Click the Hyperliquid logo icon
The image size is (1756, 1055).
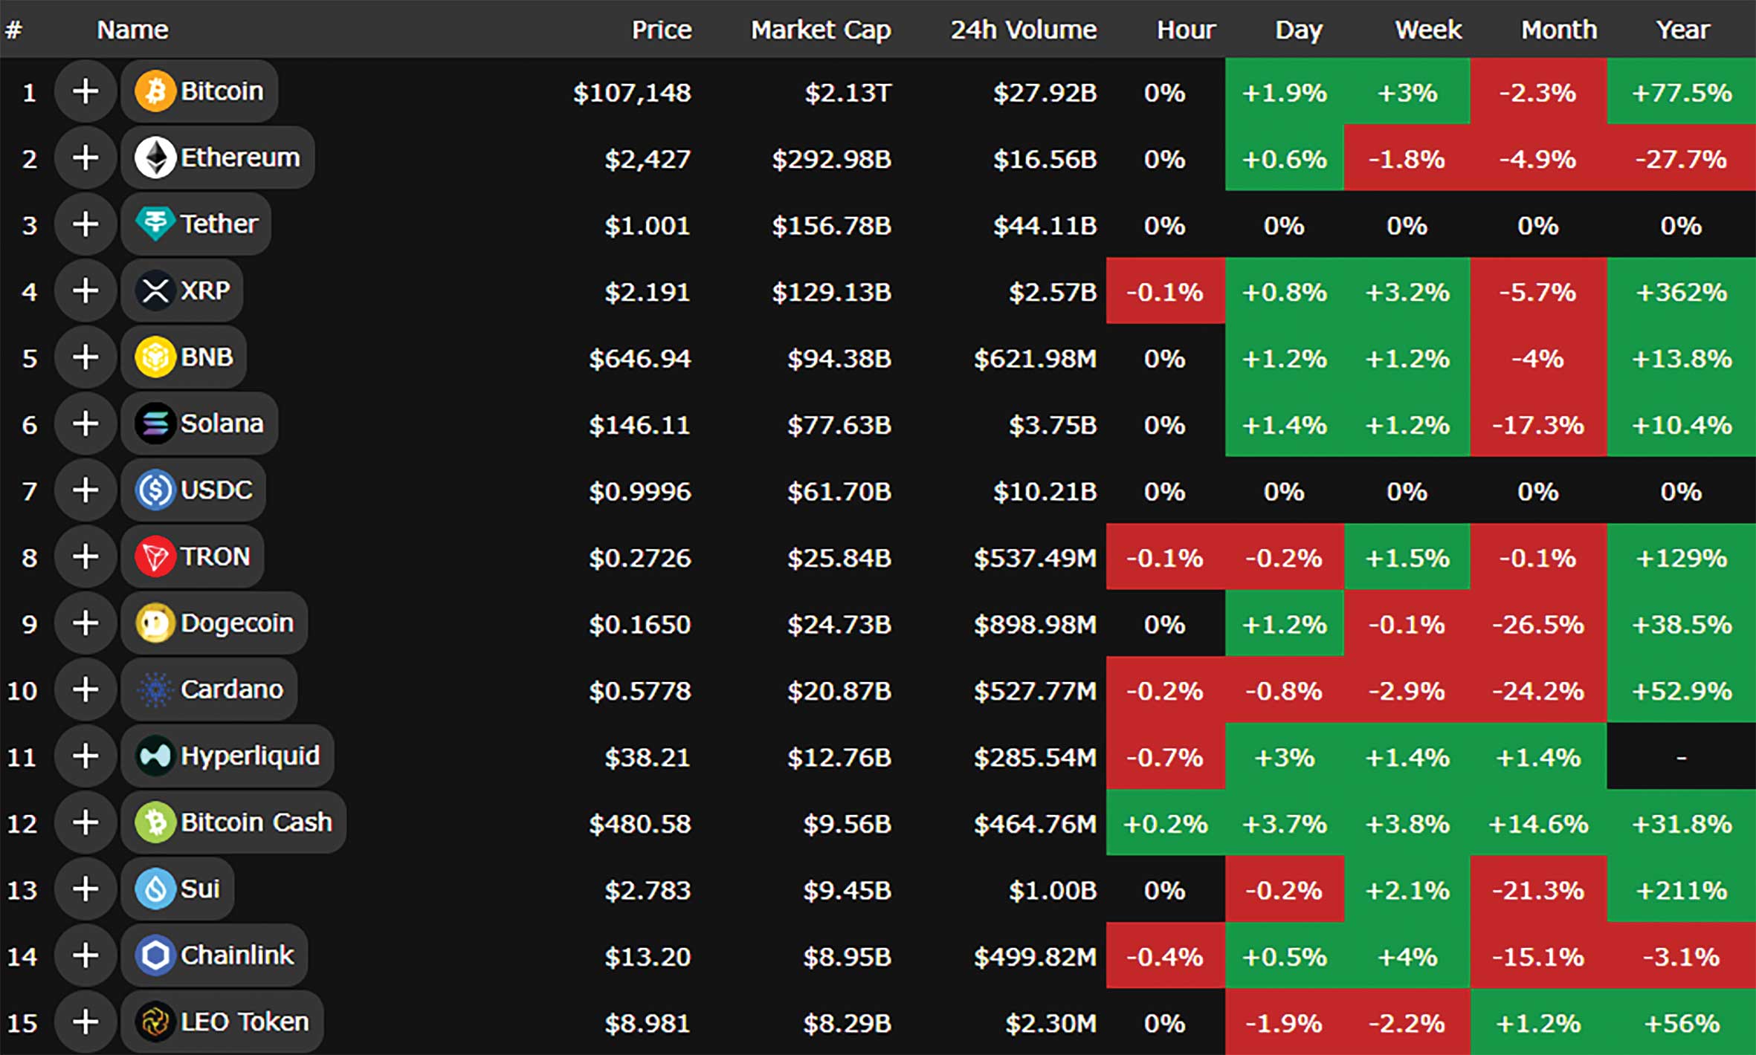coord(155,756)
